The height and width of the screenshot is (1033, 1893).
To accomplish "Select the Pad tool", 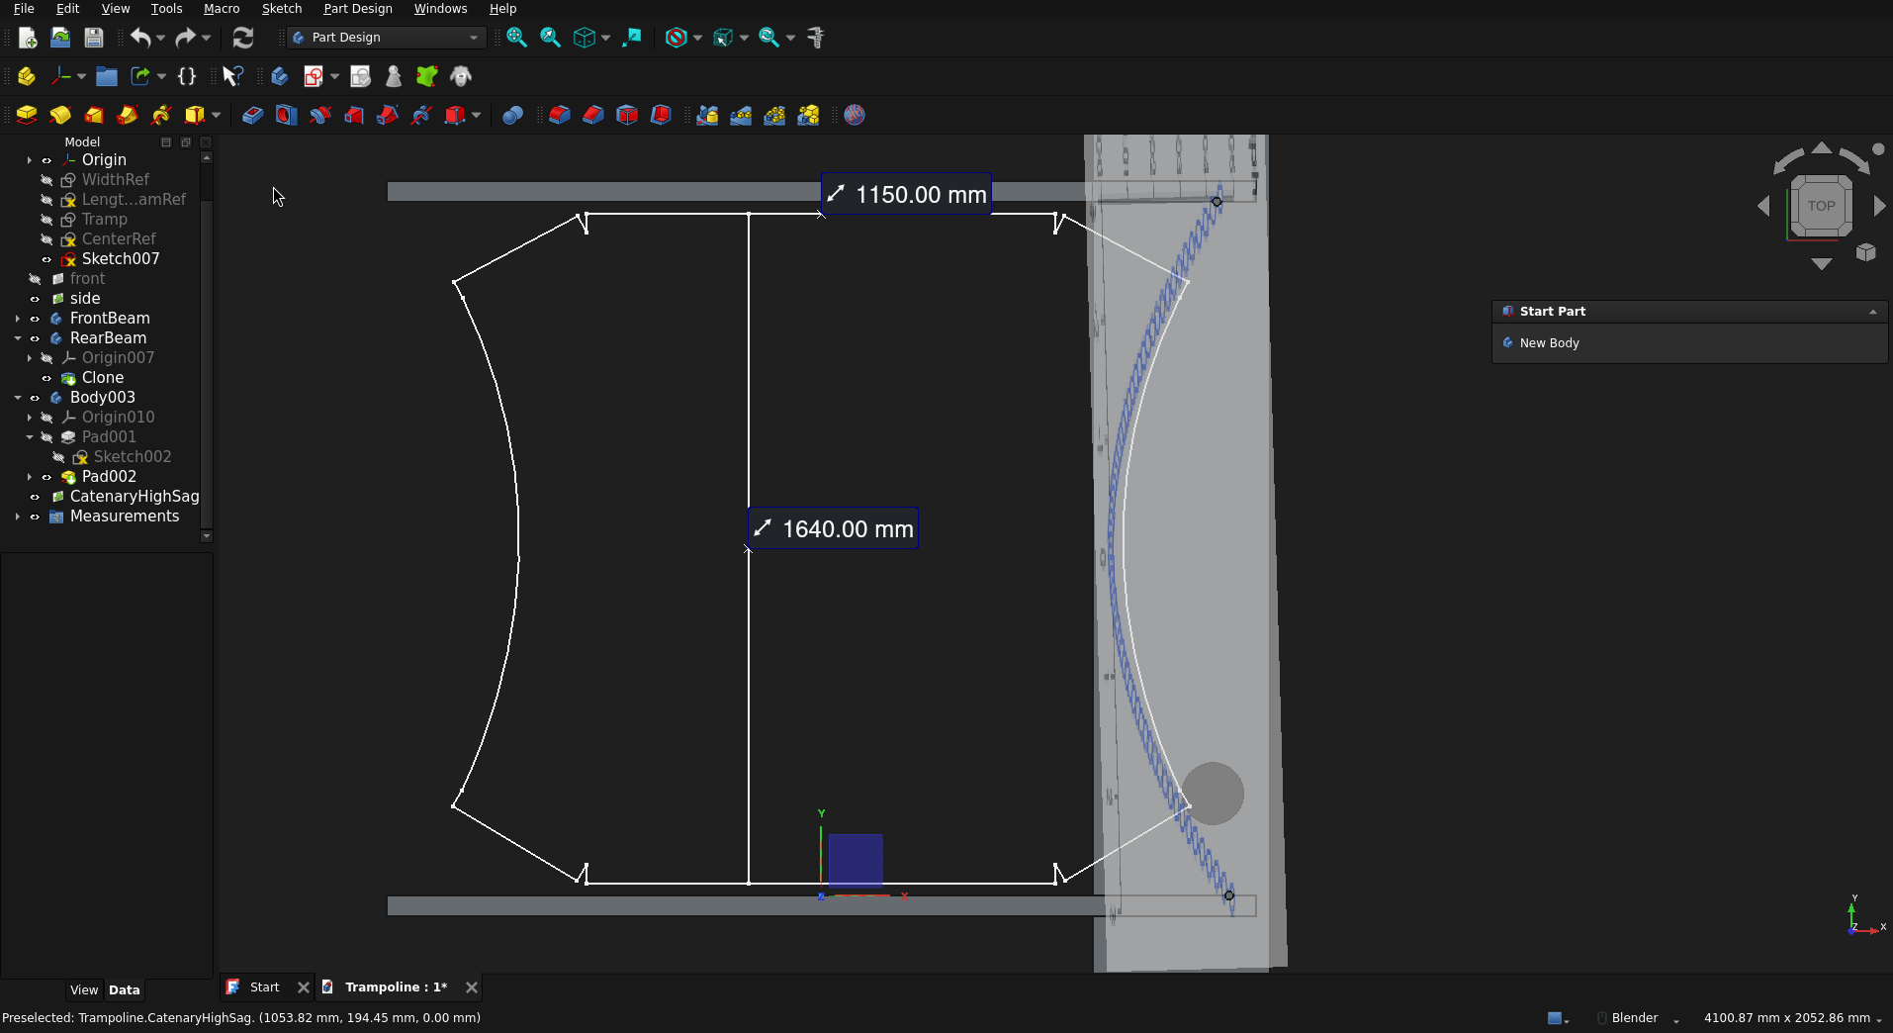I will (x=27, y=116).
